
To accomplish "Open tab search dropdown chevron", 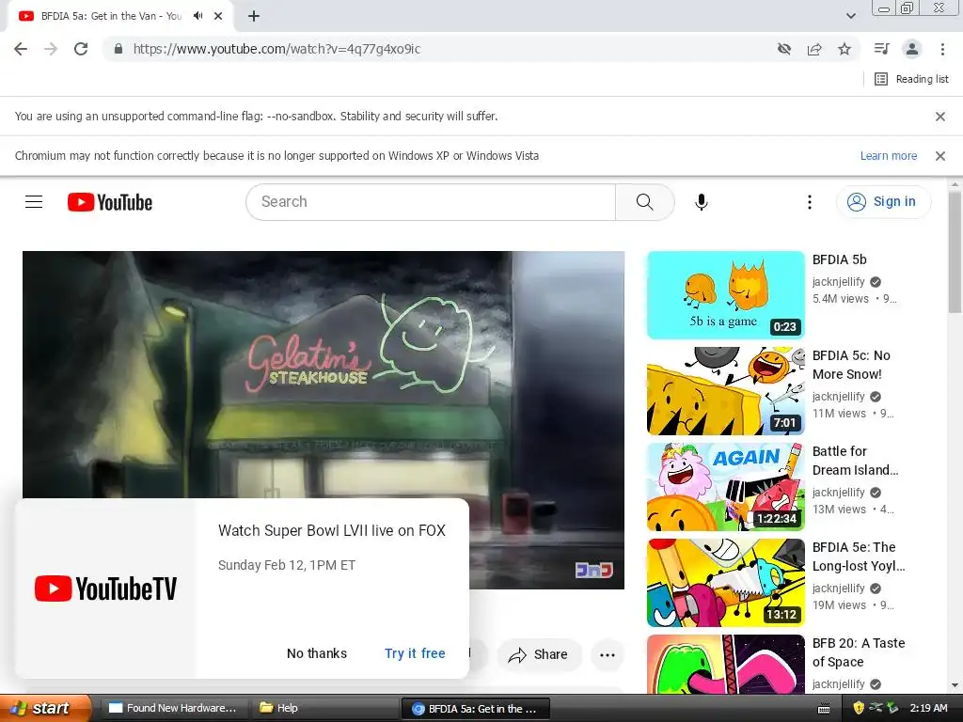I will pos(851,16).
